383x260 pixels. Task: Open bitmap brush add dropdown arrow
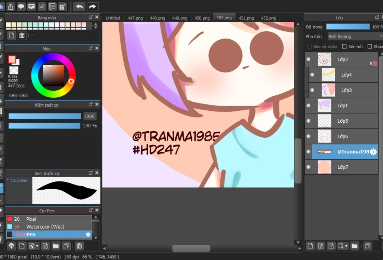(x=37, y=246)
